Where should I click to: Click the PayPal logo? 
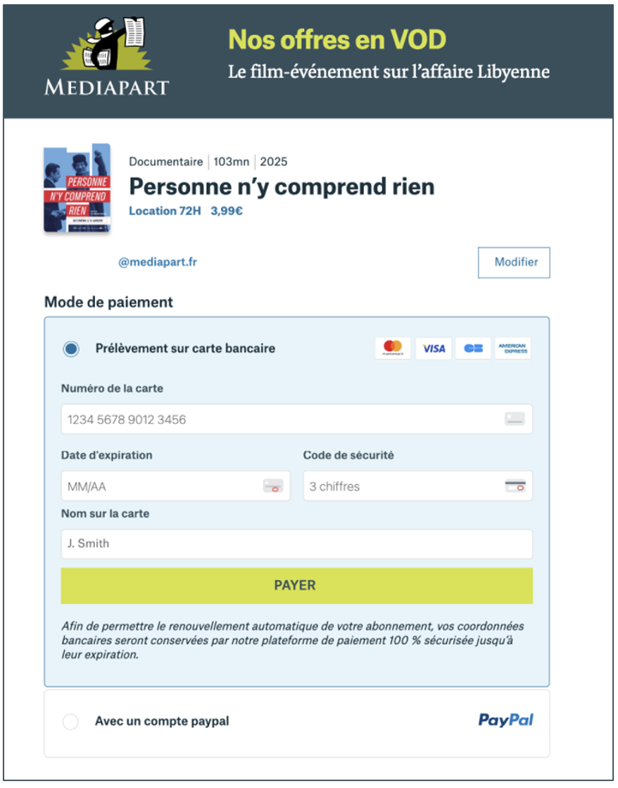click(506, 720)
